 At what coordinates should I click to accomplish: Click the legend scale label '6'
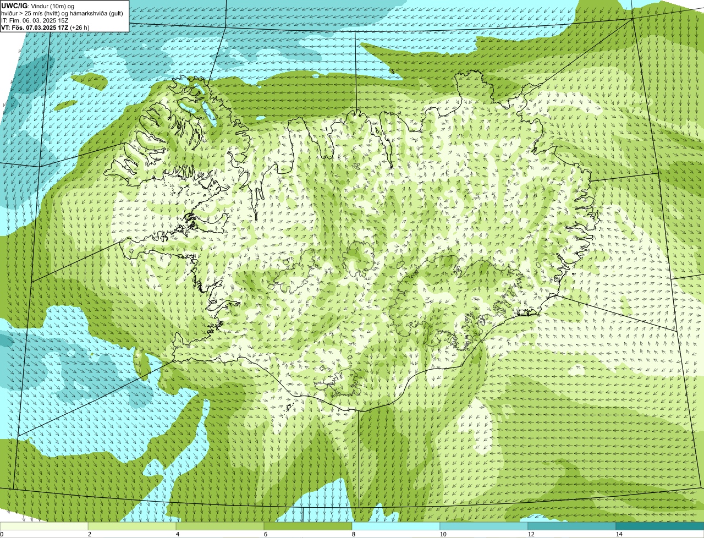265,534
